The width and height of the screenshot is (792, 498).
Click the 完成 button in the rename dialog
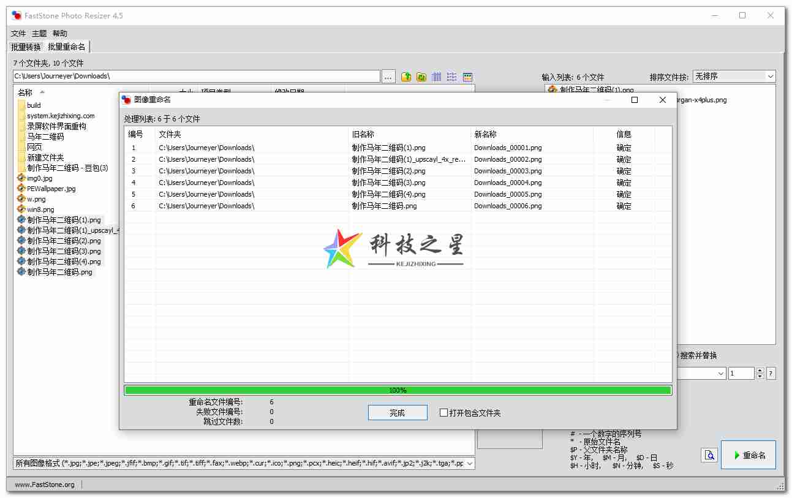pyautogui.click(x=397, y=412)
